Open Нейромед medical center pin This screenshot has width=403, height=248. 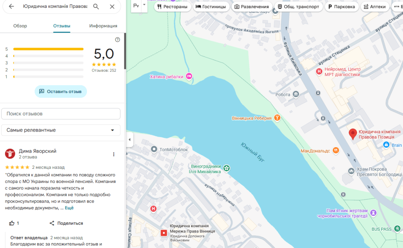(x=319, y=71)
